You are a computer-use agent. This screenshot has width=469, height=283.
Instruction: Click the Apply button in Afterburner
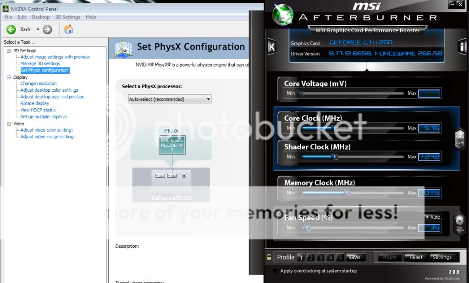(x=389, y=257)
